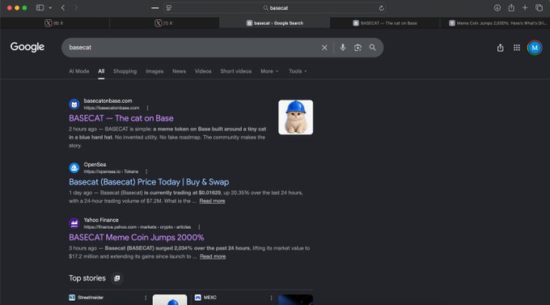Open the StreetInsider top story source

[87, 298]
